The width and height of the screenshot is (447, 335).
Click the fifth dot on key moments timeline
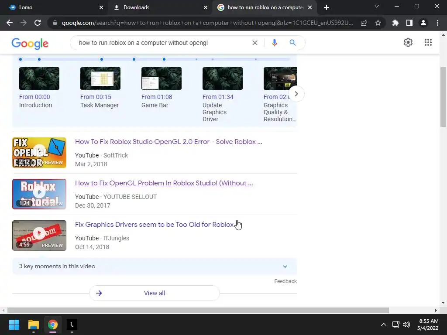pos(164,59)
